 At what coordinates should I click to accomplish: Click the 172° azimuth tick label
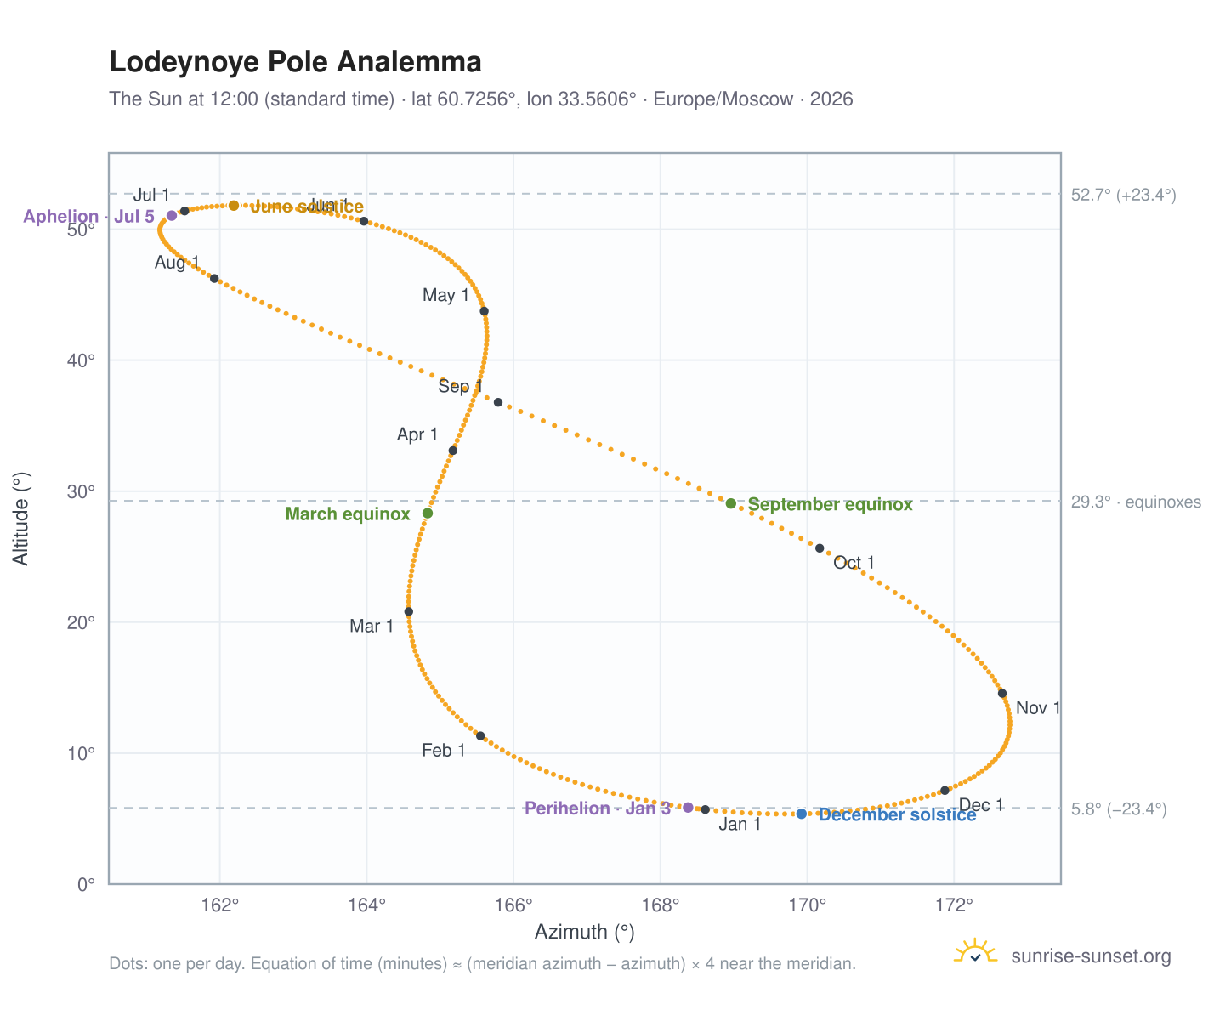[954, 904]
